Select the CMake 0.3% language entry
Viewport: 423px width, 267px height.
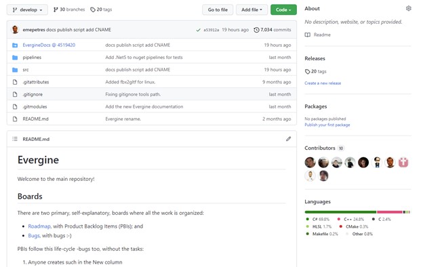pyautogui.click(x=353, y=226)
